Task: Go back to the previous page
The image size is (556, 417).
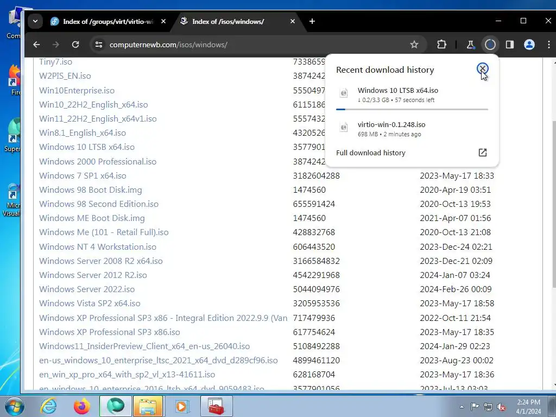Action: [x=36, y=45]
